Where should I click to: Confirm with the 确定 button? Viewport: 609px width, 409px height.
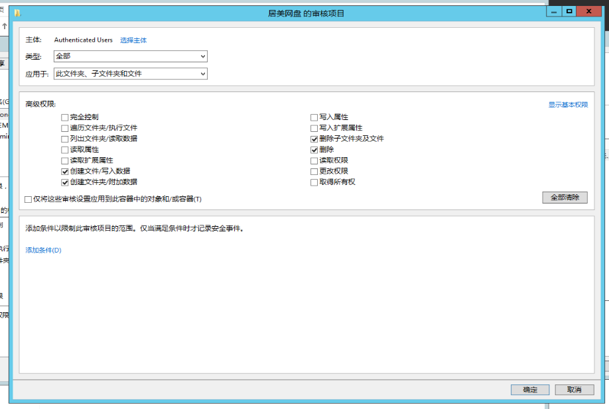coord(530,390)
